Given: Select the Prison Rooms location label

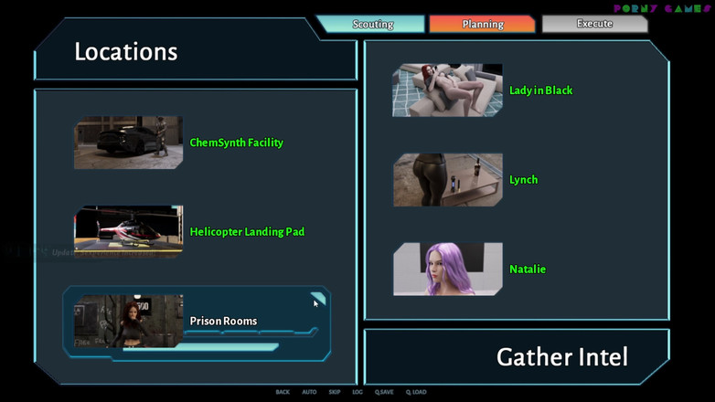Looking at the screenshot, I should click(x=223, y=322).
